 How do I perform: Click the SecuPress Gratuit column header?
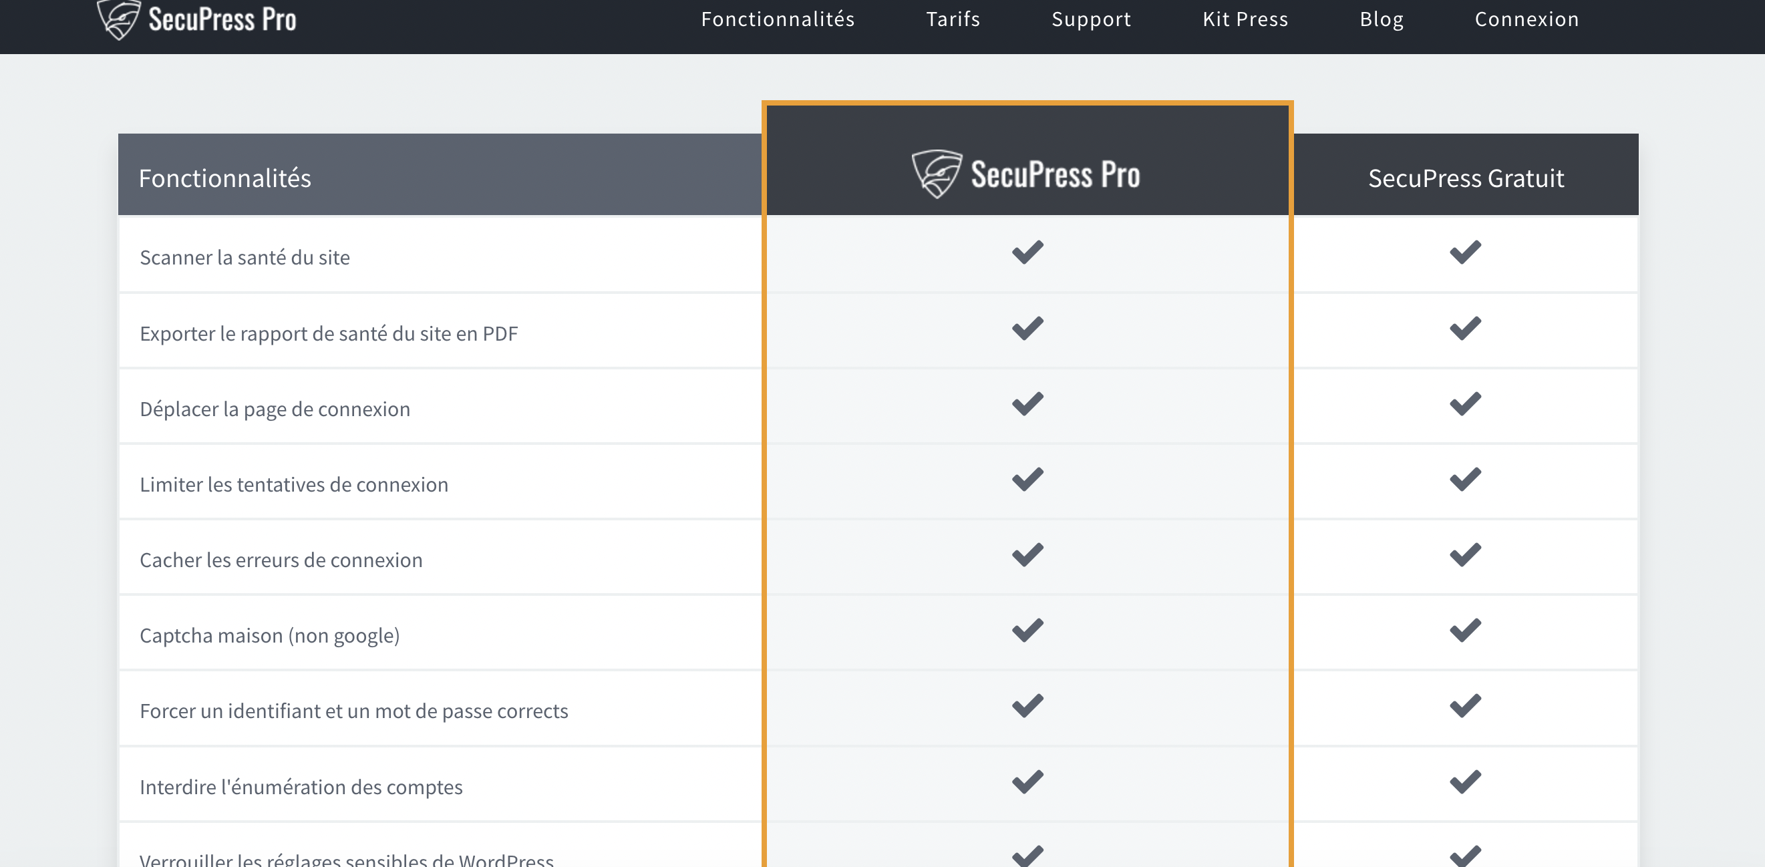point(1466,178)
